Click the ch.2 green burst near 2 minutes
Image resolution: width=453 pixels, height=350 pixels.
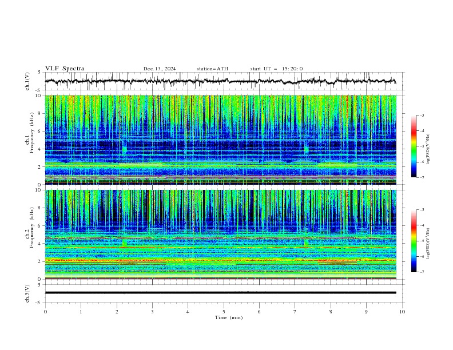coord(125,242)
